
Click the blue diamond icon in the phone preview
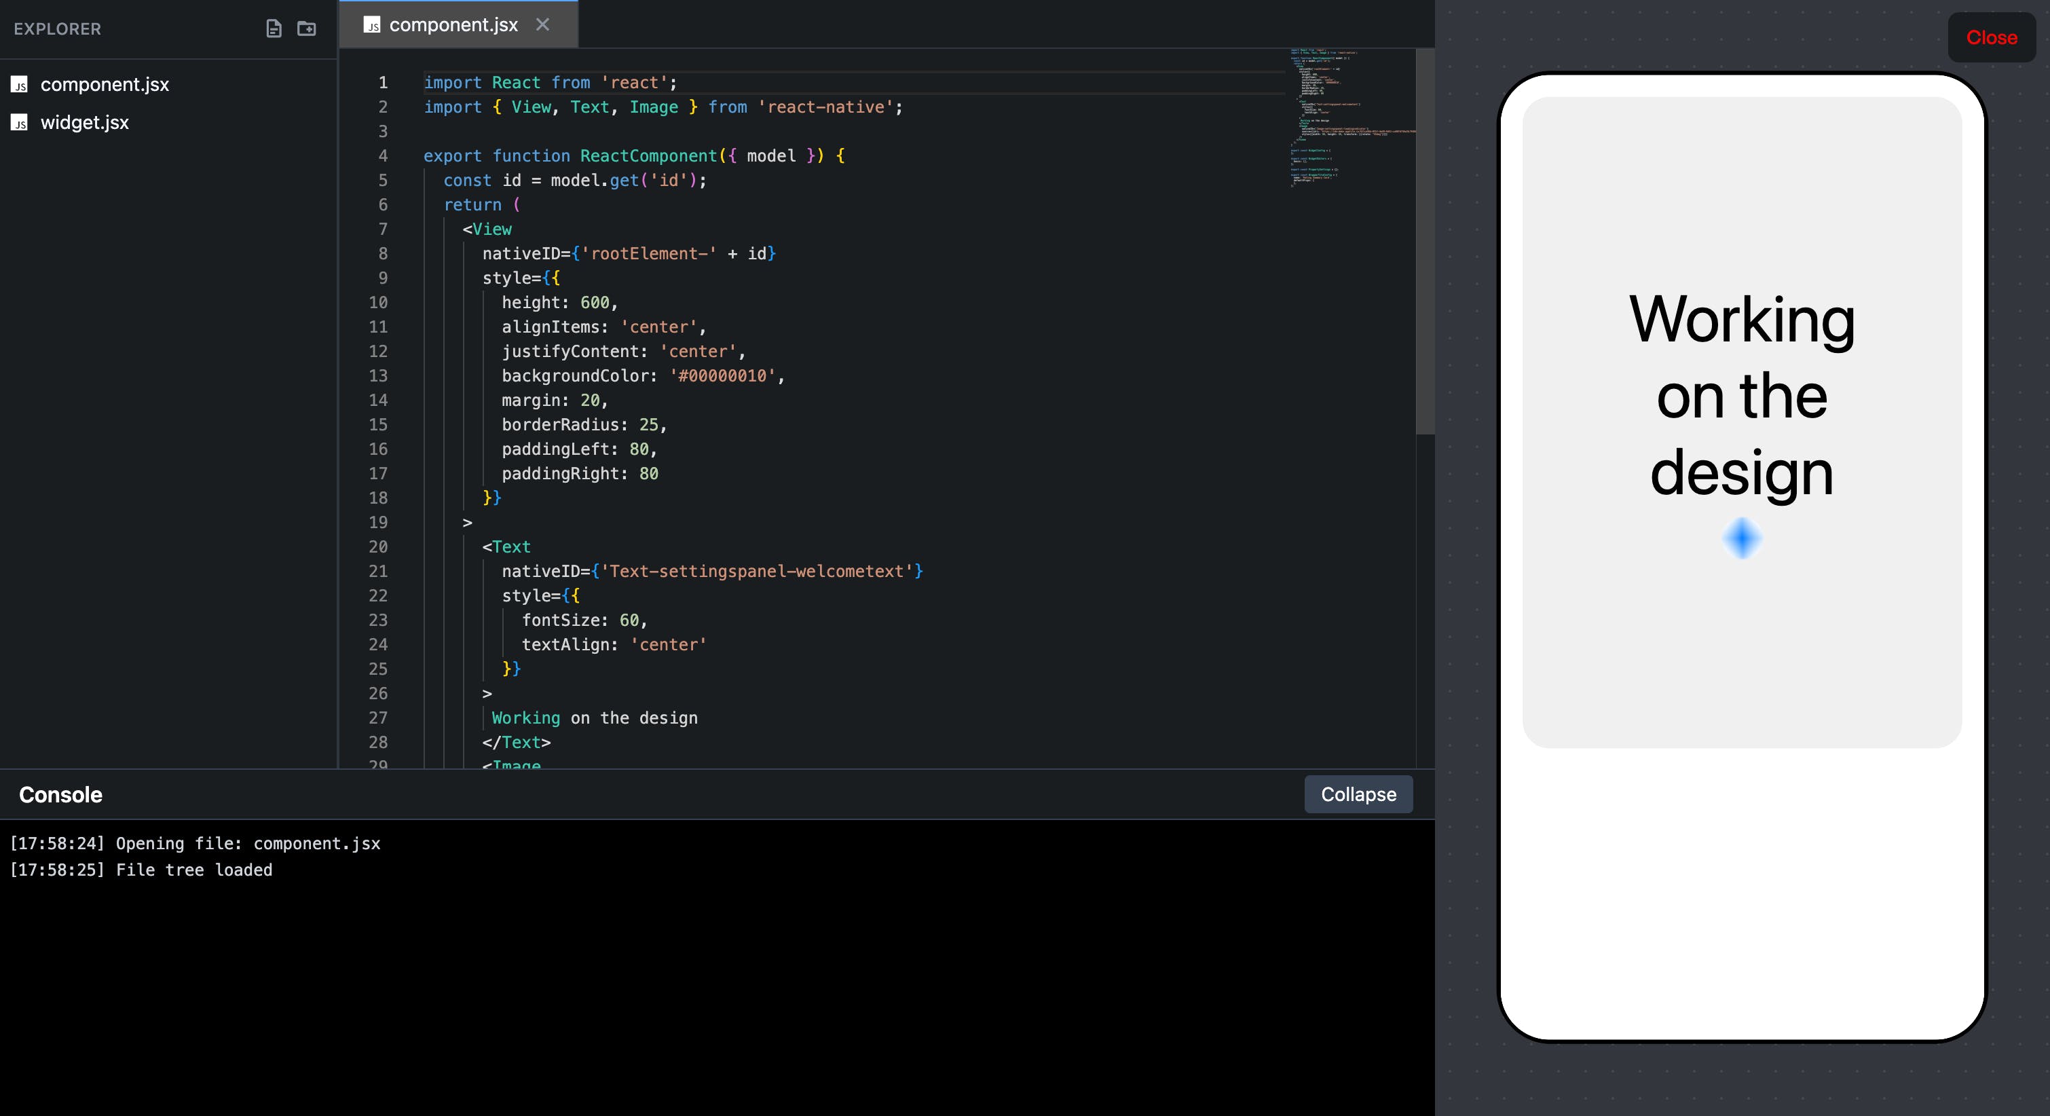pos(1741,538)
